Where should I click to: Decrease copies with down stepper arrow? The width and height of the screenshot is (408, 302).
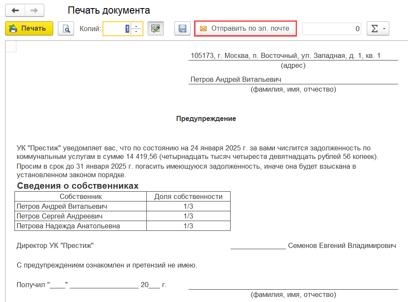(x=137, y=32)
